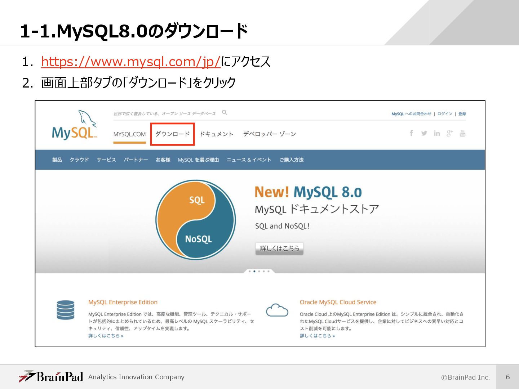Click the search field placeholder text

(x=164, y=114)
